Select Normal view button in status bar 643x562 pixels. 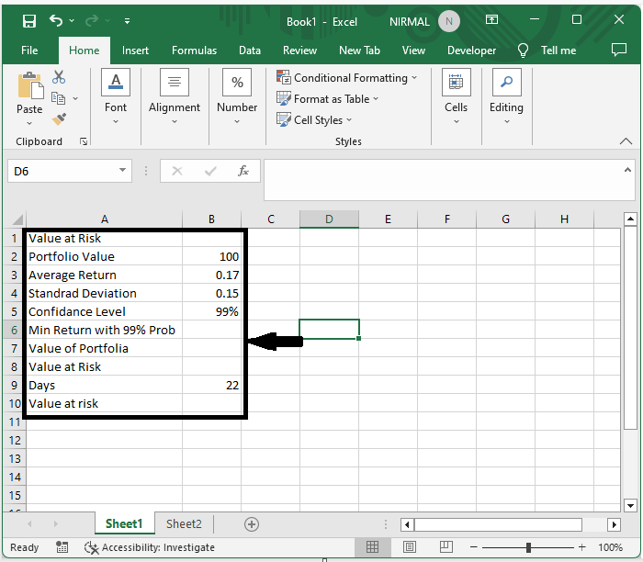(372, 547)
